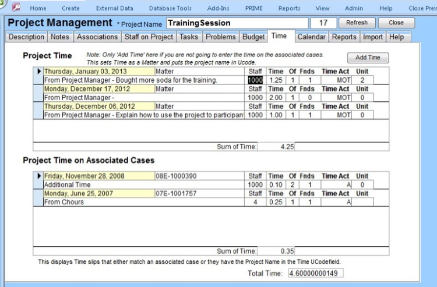Screen dimensions: 437x287
Task: Open the PRIME ribbon tab
Action: (253, 9)
